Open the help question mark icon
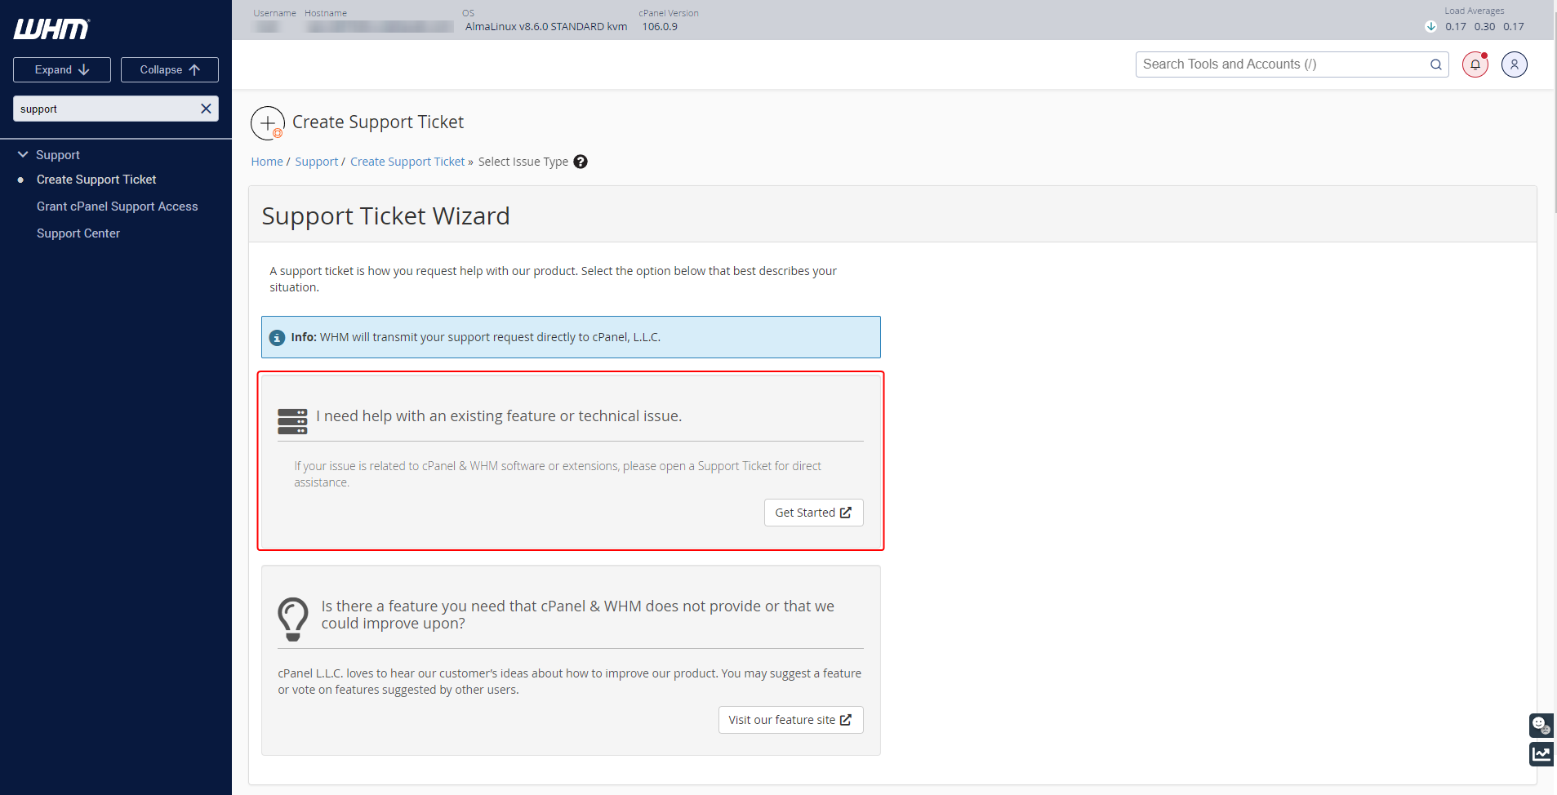 click(x=581, y=162)
